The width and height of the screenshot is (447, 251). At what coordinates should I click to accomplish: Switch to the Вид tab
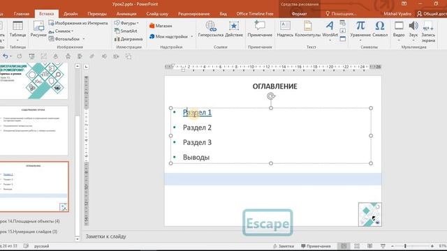223,14
